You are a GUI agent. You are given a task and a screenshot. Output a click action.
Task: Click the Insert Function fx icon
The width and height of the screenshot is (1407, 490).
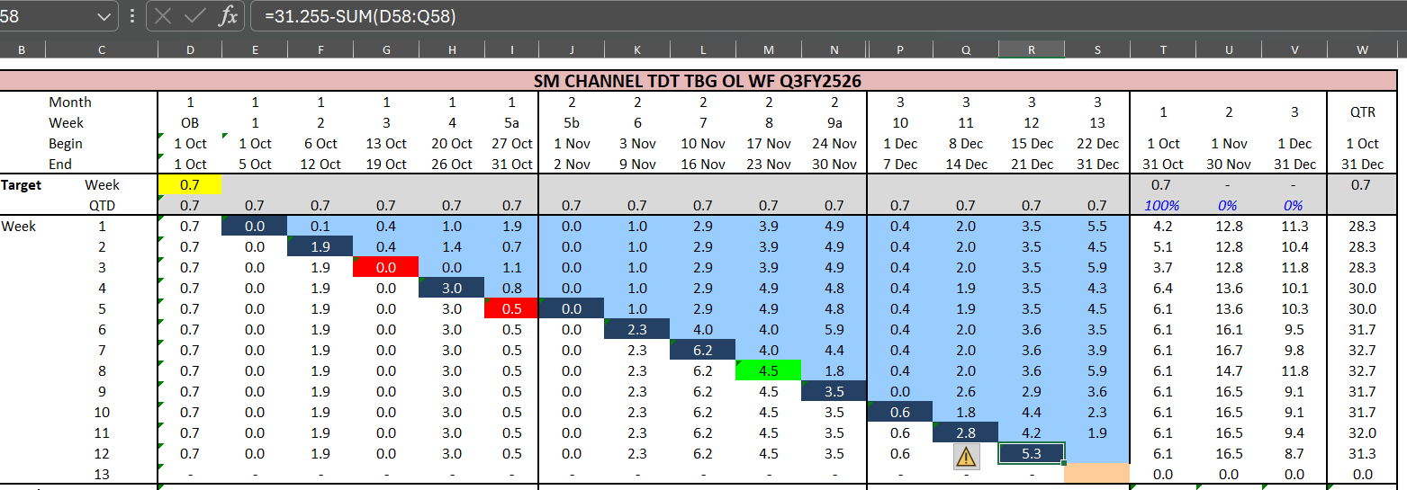click(x=230, y=15)
